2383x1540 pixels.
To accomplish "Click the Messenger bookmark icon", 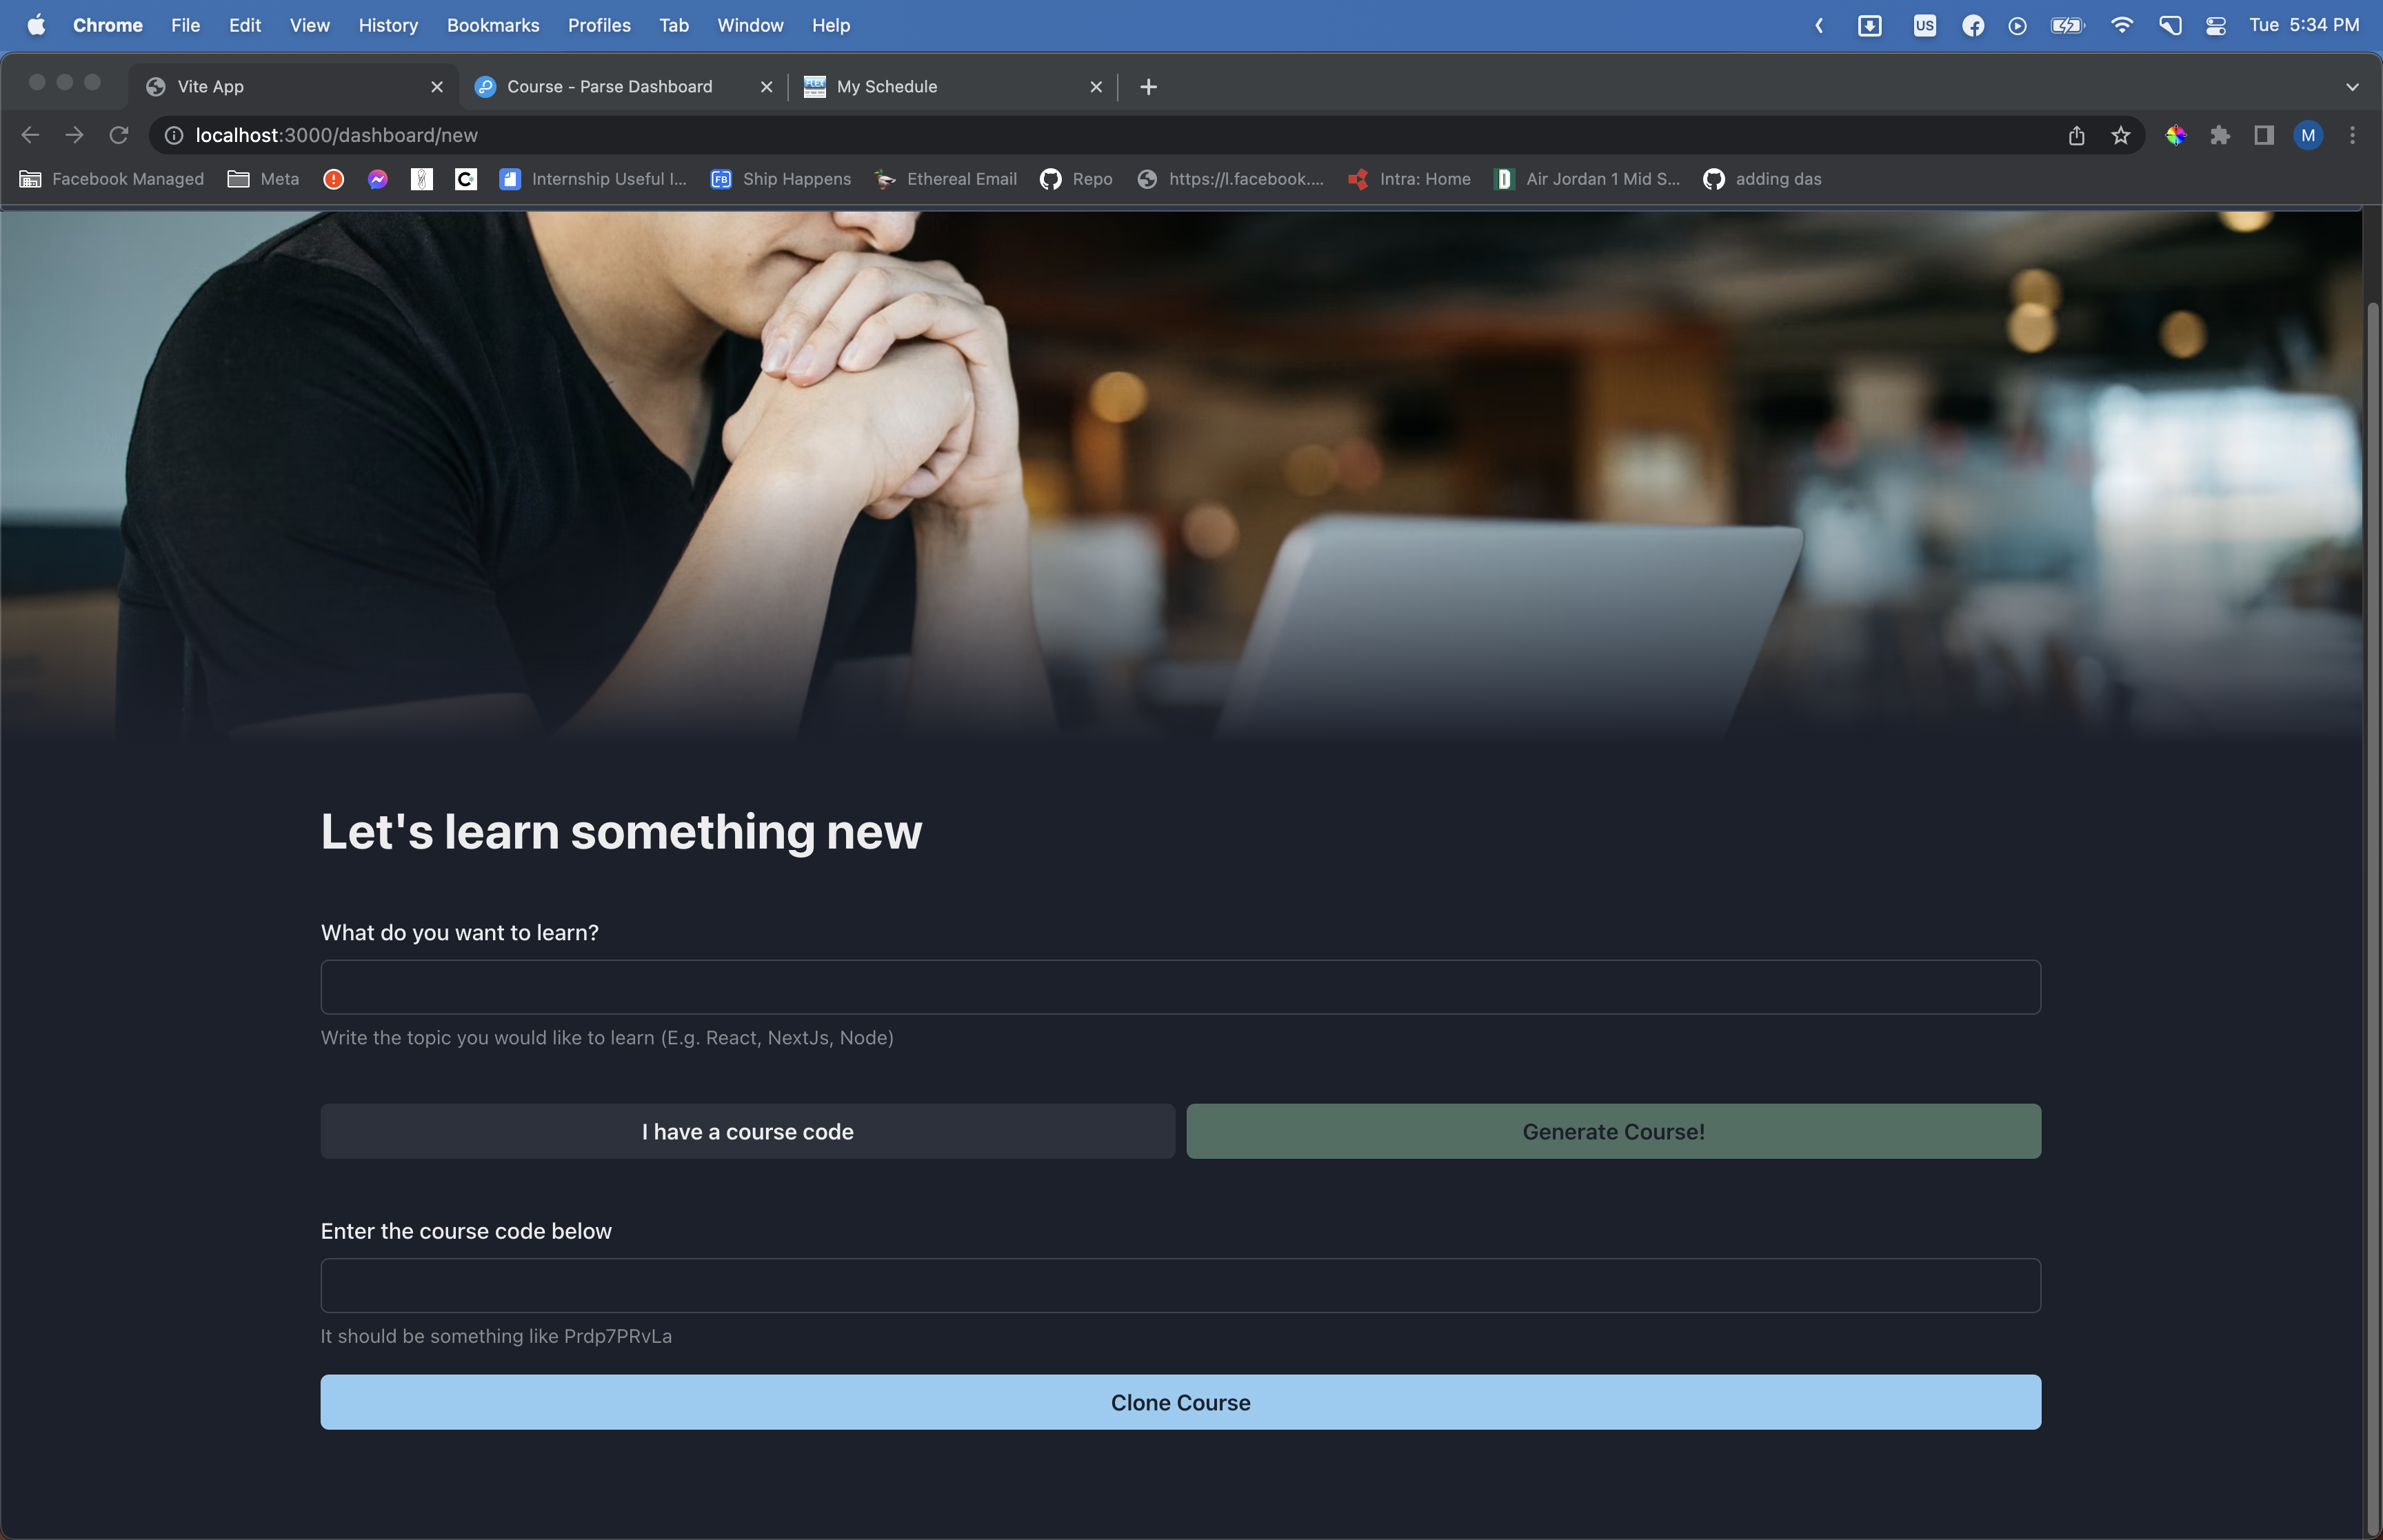I will [377, 179].
